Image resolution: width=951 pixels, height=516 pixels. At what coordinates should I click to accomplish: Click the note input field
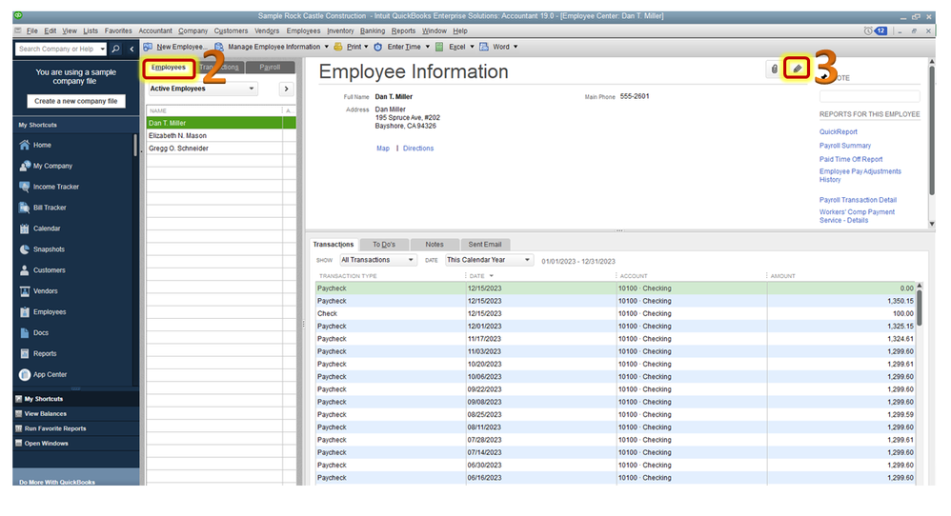point(869,96)
